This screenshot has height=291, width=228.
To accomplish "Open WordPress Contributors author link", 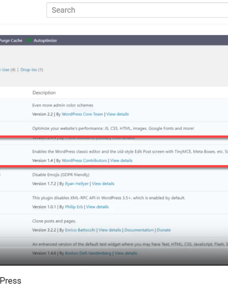I will [x=84, y=161].
